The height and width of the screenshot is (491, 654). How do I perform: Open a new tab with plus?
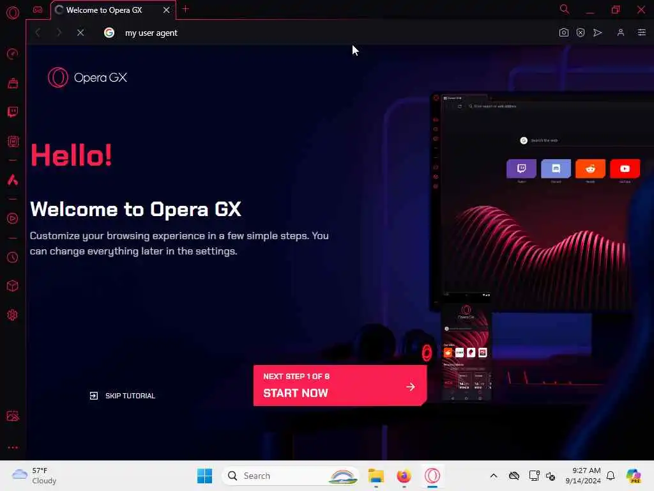[x=186, y=9]
